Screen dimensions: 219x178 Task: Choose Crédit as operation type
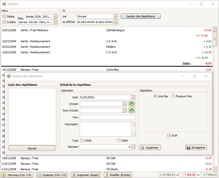[81, 141]
